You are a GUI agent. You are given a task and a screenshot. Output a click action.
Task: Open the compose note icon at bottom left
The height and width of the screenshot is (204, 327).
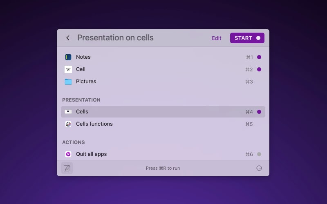(x=67, y=168)
